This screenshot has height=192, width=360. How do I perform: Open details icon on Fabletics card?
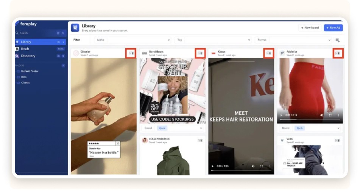(x=338, y=53)
